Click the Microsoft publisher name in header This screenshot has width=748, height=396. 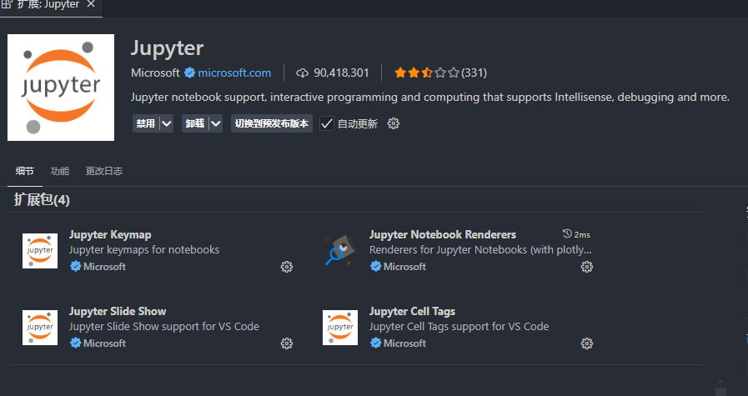coord(155,73)
